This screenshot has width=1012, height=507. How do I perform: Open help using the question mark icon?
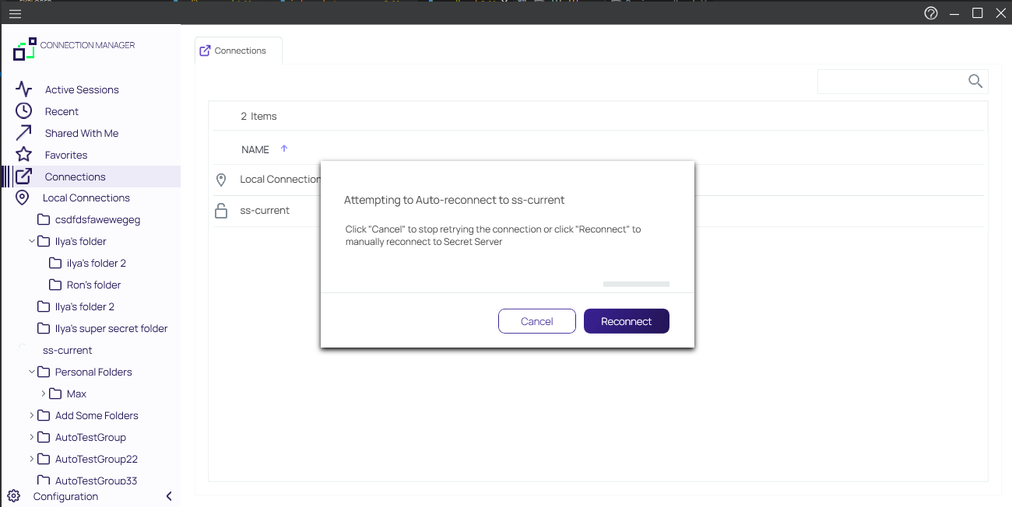(x=930, y=13)
